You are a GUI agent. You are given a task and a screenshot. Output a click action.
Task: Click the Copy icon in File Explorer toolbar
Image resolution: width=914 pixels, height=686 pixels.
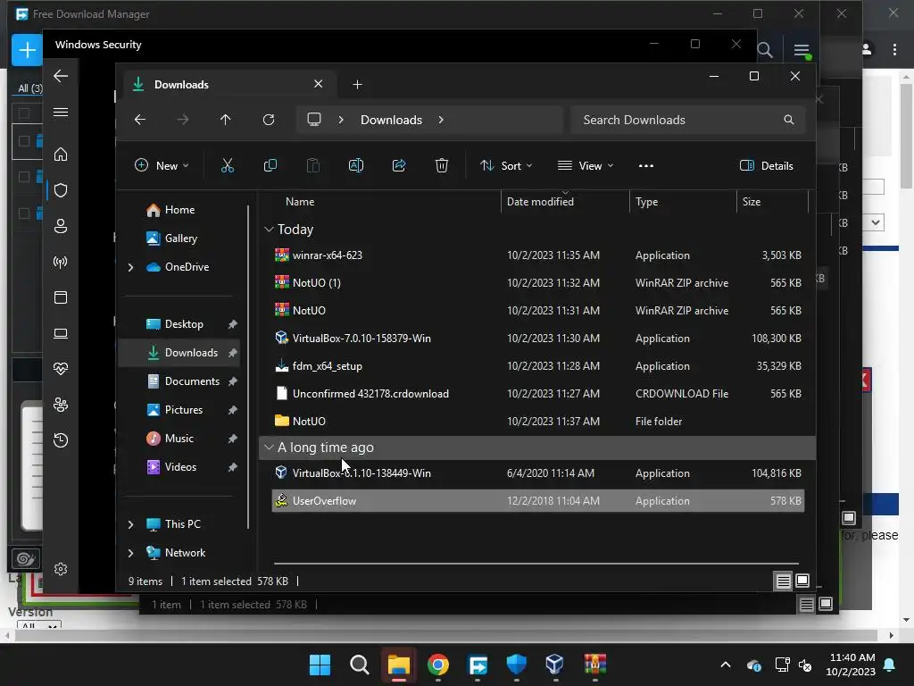tap(270, 165)
